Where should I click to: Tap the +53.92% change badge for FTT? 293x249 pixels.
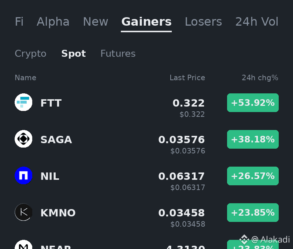click(253, 103)
